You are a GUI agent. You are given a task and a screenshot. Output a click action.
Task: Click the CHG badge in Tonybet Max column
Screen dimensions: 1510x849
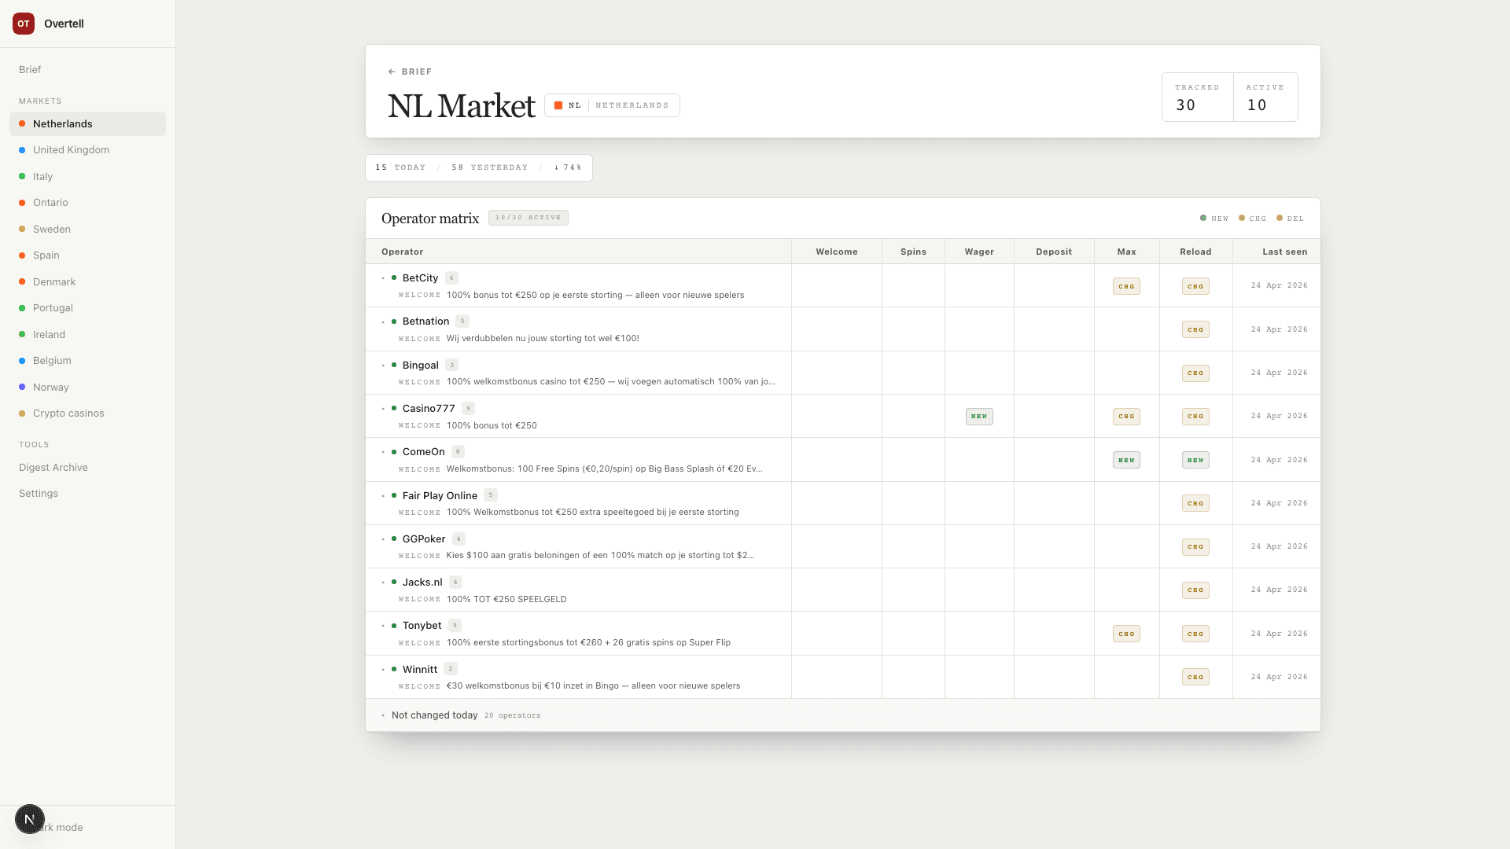click(x=1126, y=634)
